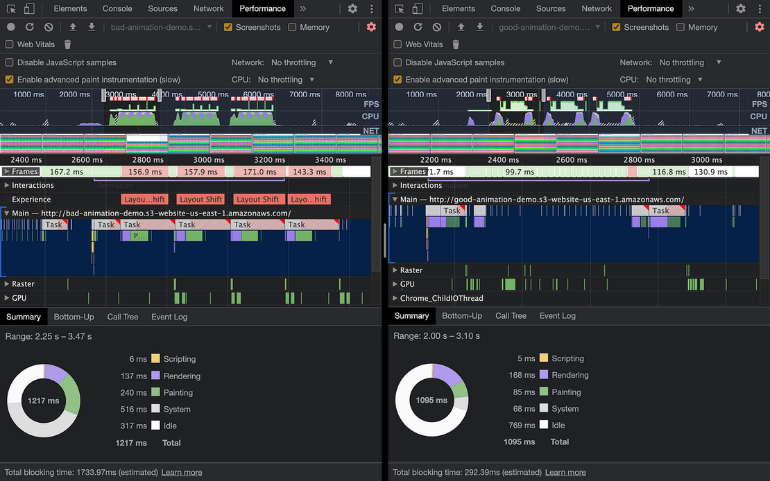770x481 pixels.
Task: Uncheck Screenshots checkbox in the left panel
Action: [x=228, y=27]
